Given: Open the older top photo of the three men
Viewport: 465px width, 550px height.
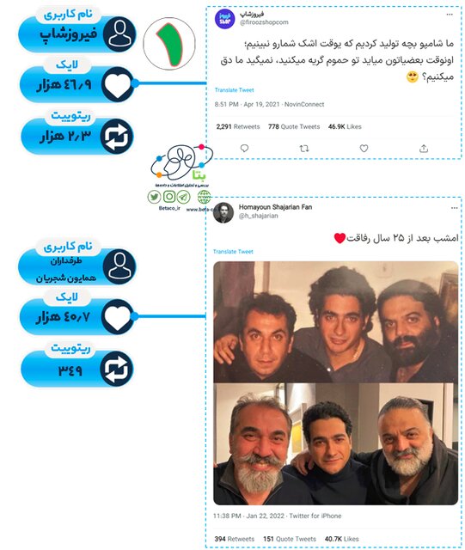Looking at the screenshot, I should coord(335,321).
